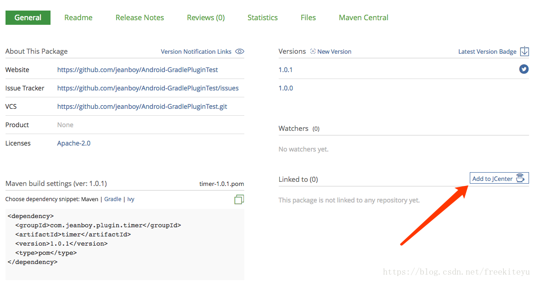This screenshot has width=535, height=281.
Task: Open the General tab
Action: [x=28, y=17]
